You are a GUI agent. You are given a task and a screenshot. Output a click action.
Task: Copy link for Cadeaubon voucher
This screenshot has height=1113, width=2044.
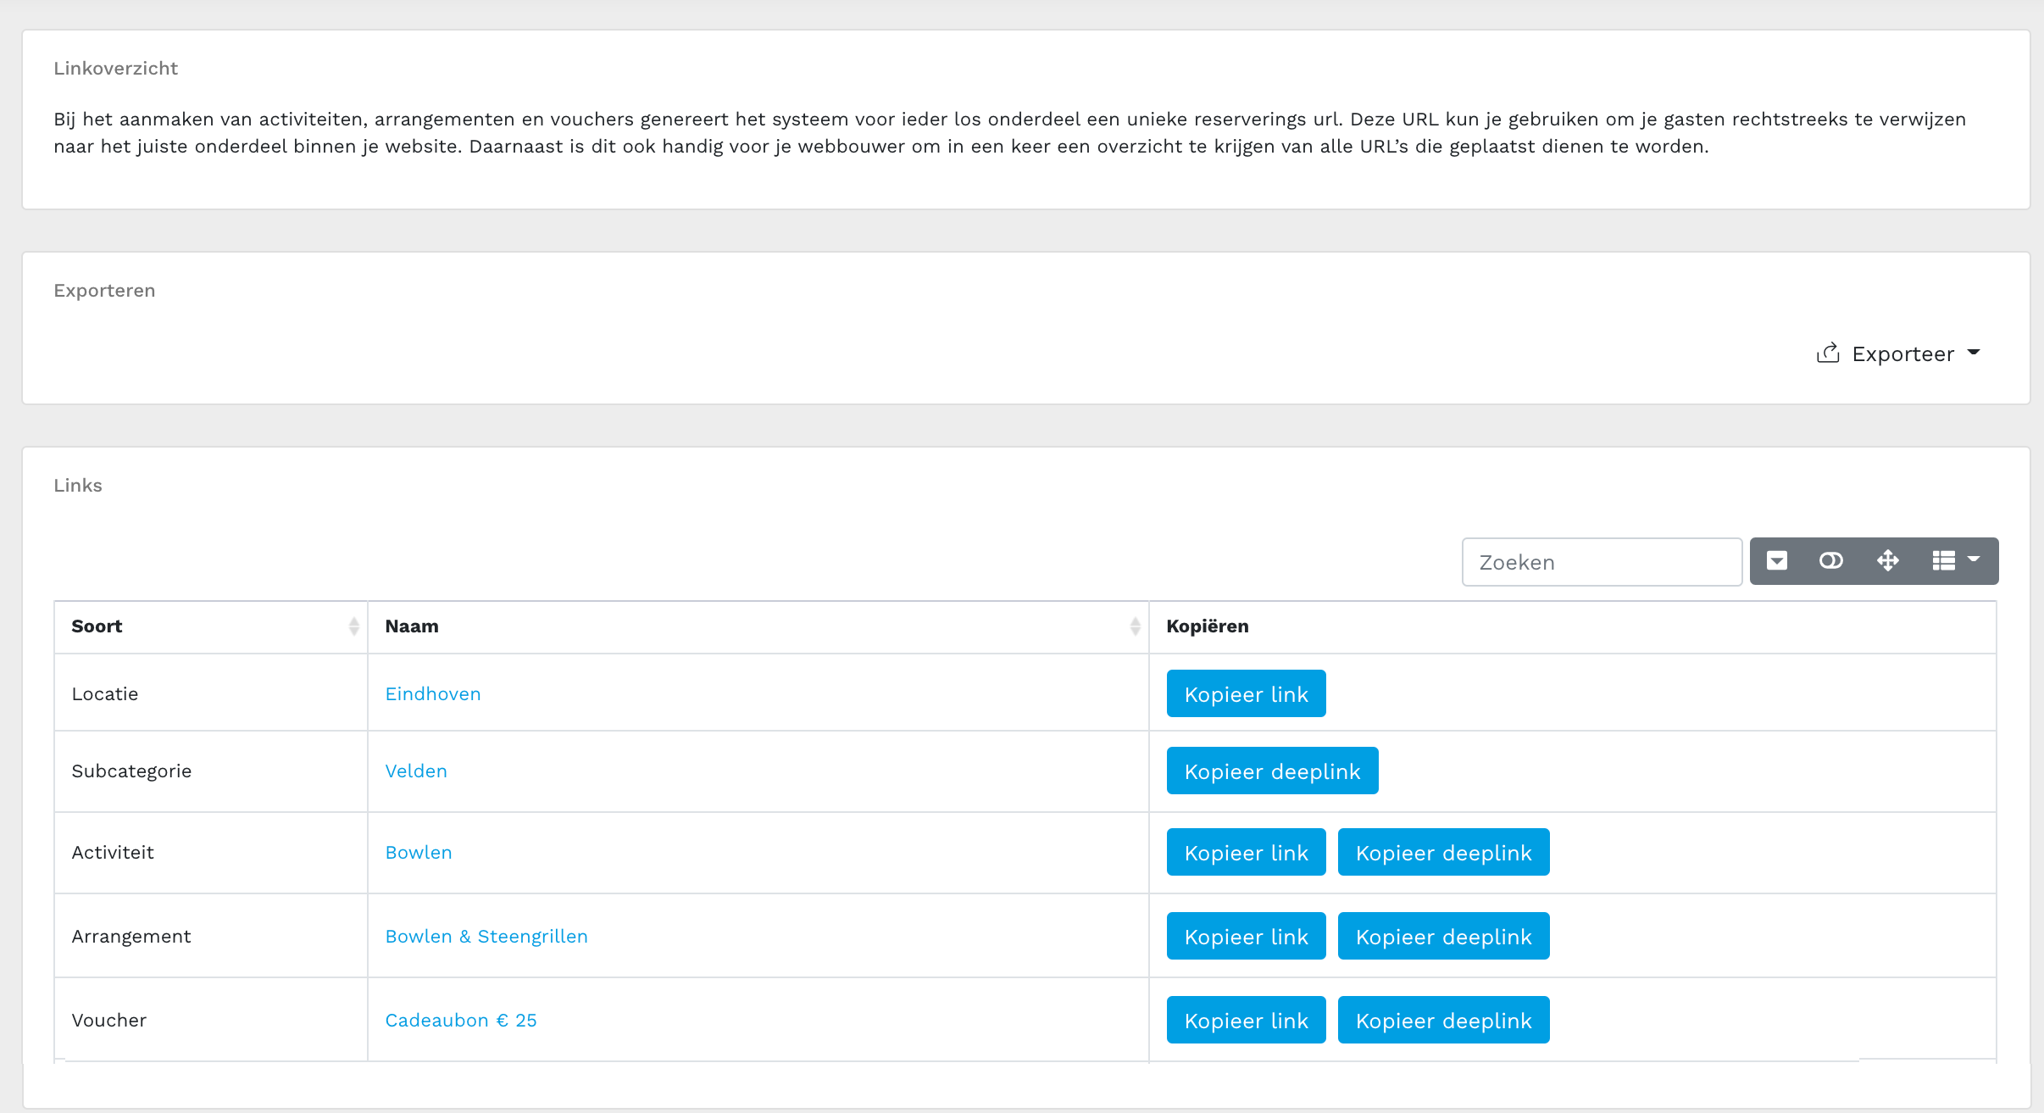(1246, 1021)
